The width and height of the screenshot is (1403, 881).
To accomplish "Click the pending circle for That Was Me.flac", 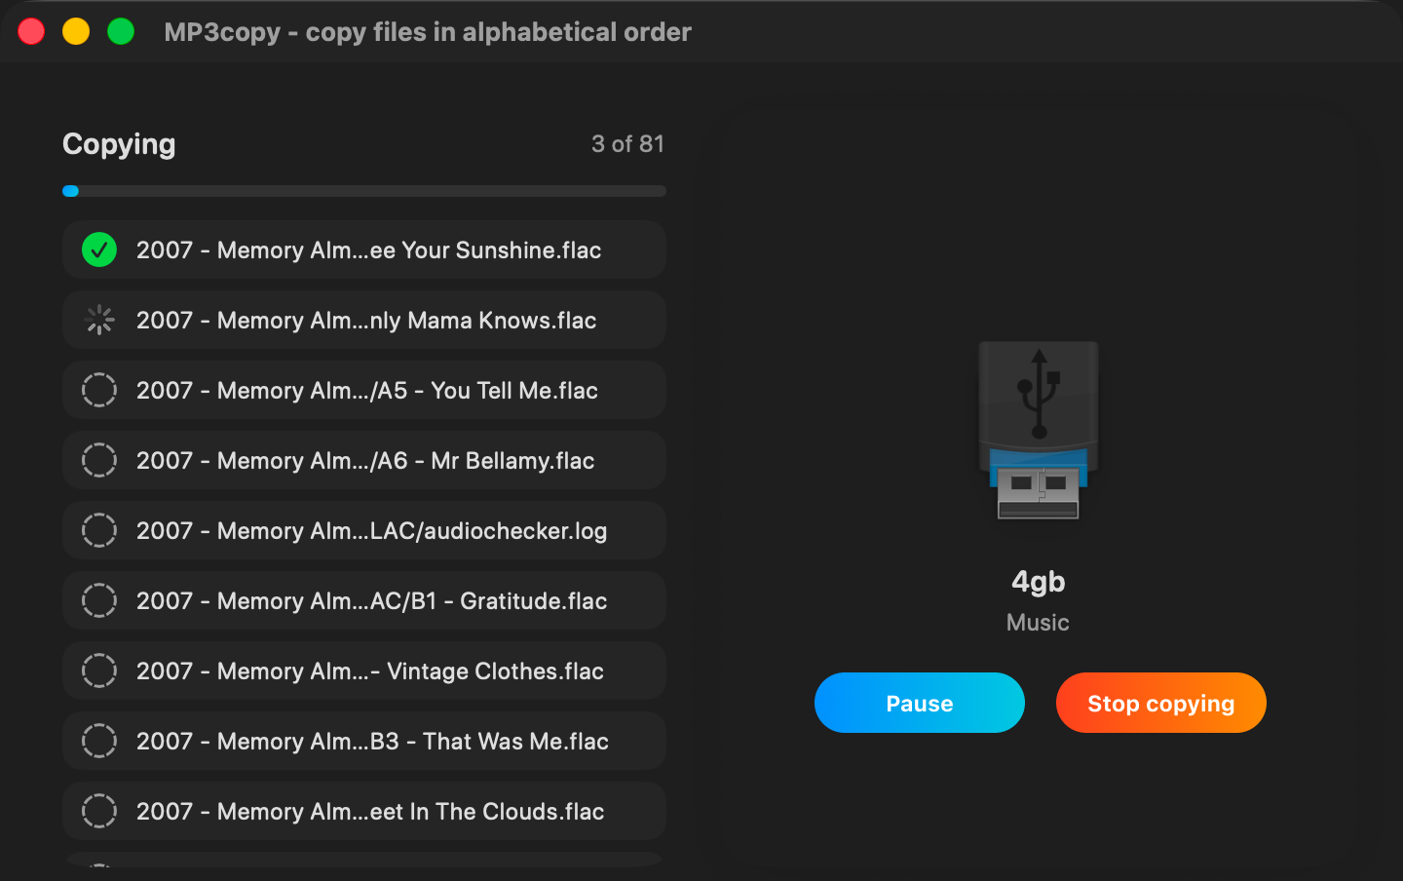I will coord(99,741).
